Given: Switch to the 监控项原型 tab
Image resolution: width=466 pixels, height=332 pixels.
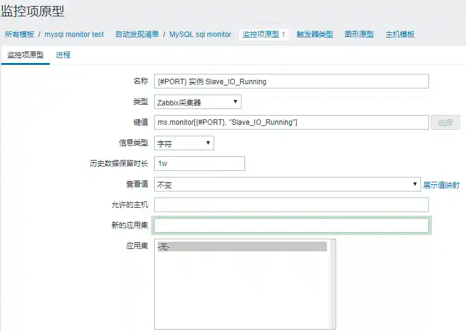Looking at the screenshot, I should (x=25, y=55).
